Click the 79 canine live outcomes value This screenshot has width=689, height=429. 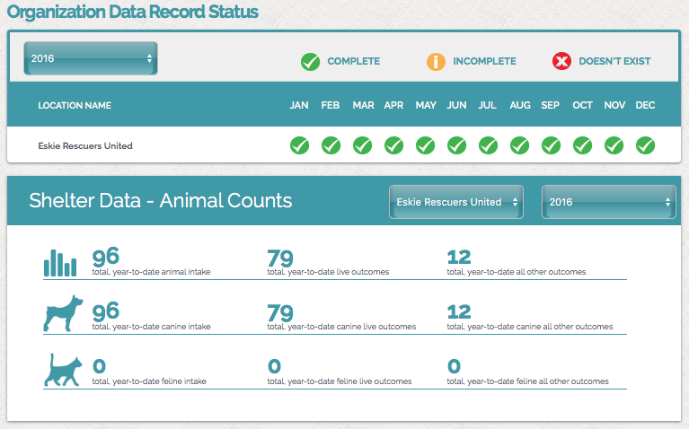(280, 312)
